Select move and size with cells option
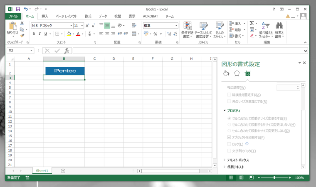Screen dimensions: 316x187 (x=229, y=118)
